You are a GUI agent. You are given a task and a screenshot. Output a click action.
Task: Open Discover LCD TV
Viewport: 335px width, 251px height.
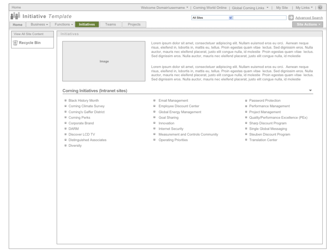coord(81,134)
